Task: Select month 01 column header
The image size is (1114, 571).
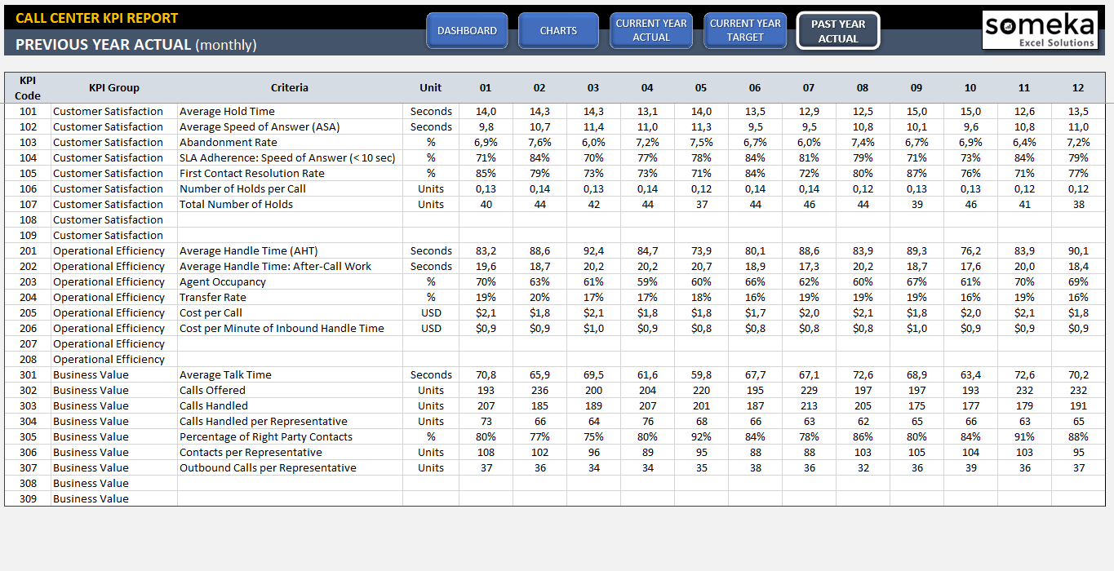Action: 486,87
